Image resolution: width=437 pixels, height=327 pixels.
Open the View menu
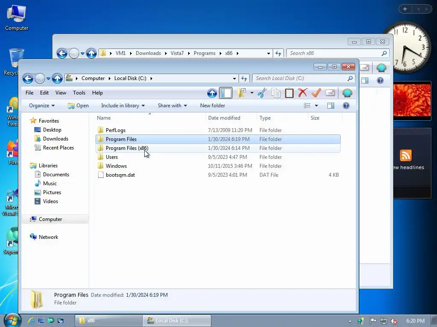click(61, 93)
